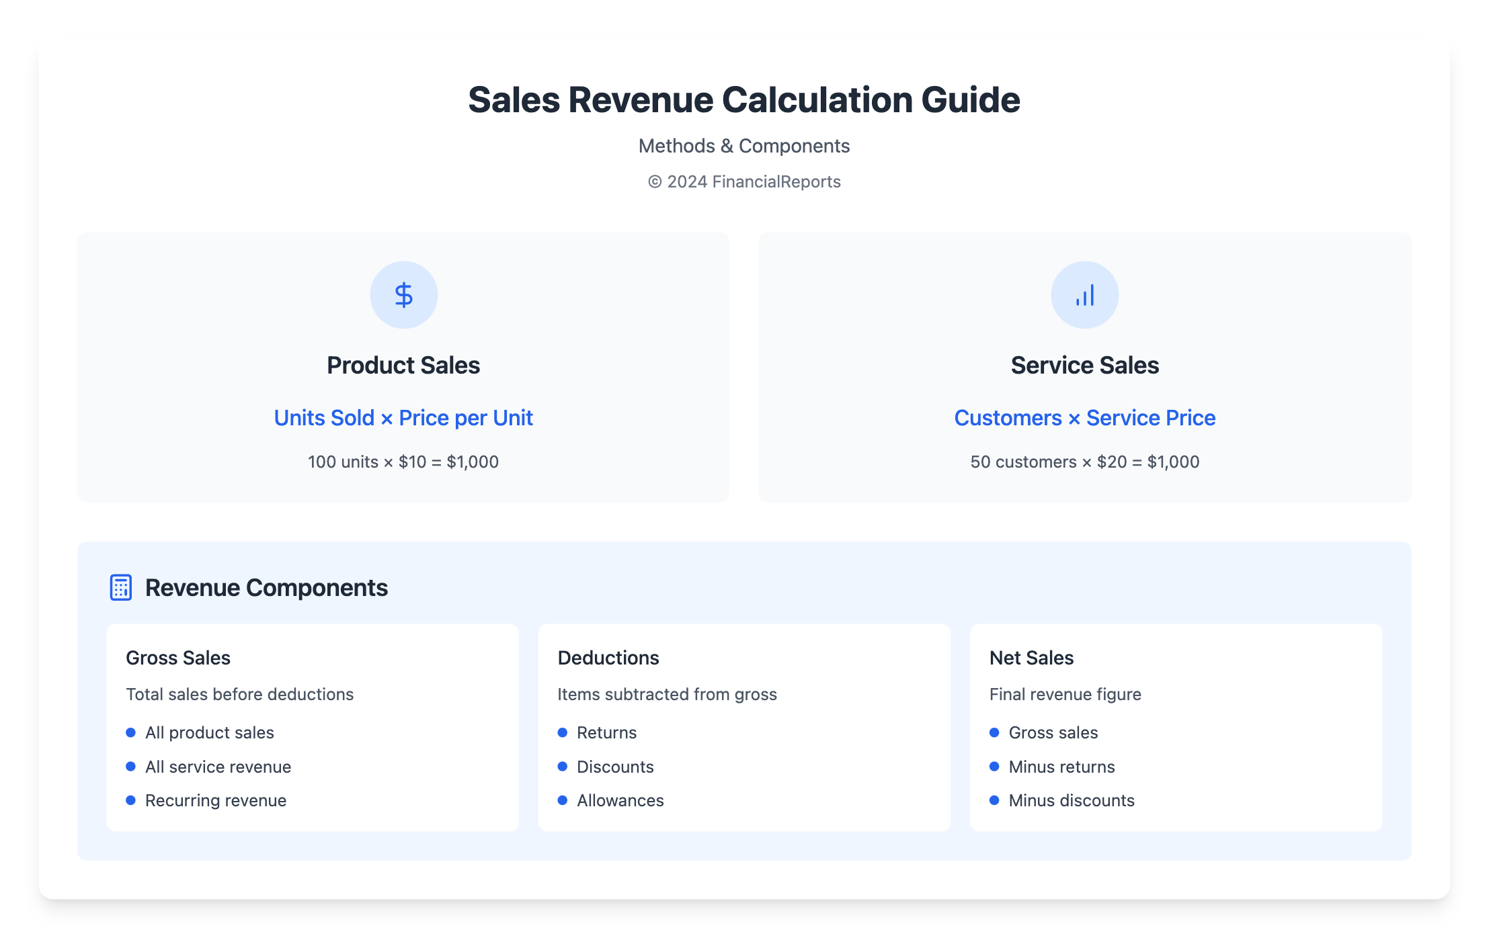The width and height of the screenshot is (1489, 938).
Task: Click the calculator icon next to Revenue Components
Action: [x=120, y=587]
